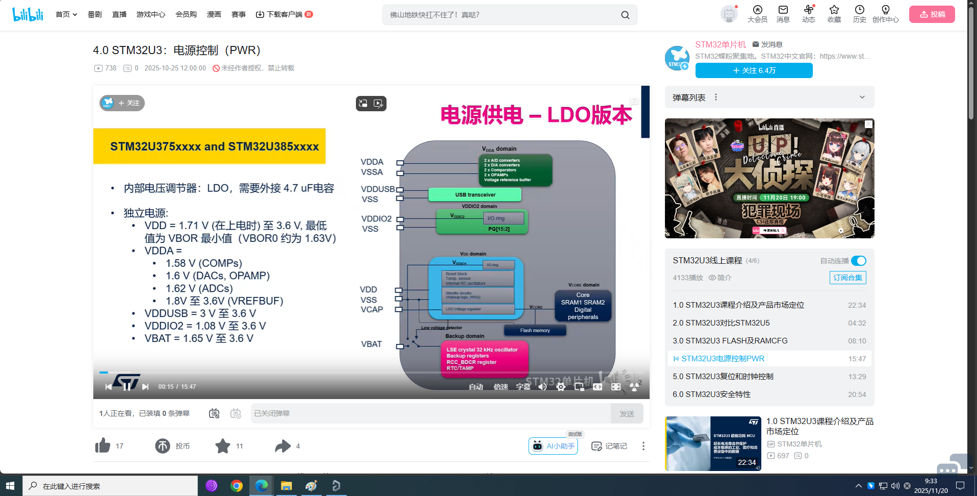This screenshot has height=496, width=977.
Task: Click the 订阅合集 subscribe button
Action: click(847, 278)
